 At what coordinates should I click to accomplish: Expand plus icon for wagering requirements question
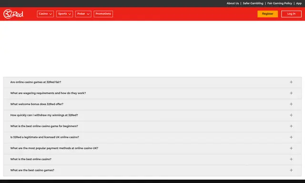point(291,93)
